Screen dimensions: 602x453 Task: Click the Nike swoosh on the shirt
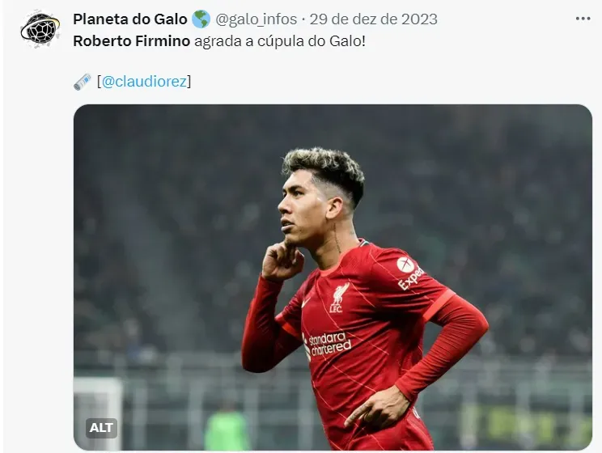306,303
